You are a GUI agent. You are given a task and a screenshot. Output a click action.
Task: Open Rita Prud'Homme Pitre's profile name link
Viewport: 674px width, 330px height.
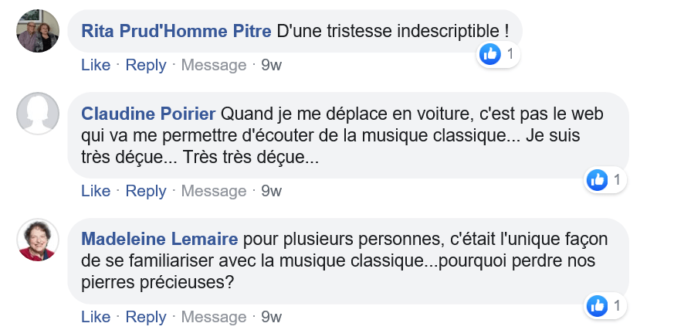[x=176, y=32]
